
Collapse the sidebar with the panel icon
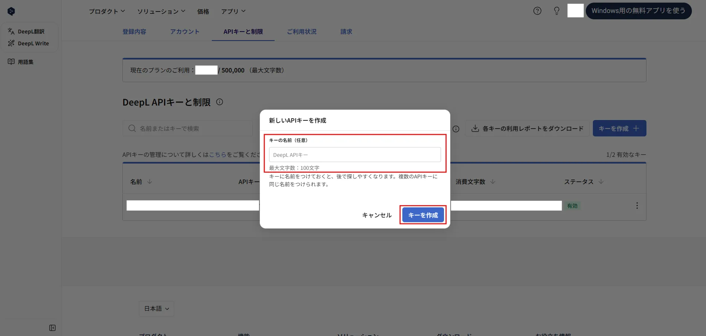pyautogui.click(x=52, y=328)
